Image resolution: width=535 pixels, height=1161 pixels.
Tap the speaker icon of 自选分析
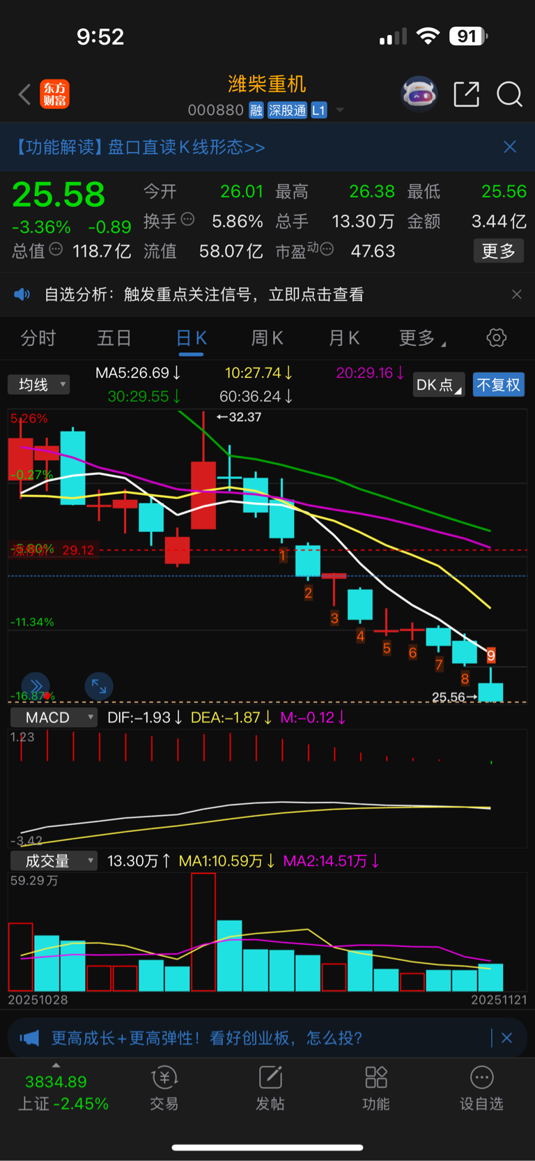click(22, 294)
